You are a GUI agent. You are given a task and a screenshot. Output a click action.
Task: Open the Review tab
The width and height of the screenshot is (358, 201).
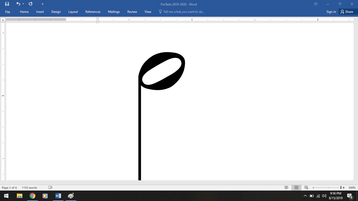click(x=132, y=12)
